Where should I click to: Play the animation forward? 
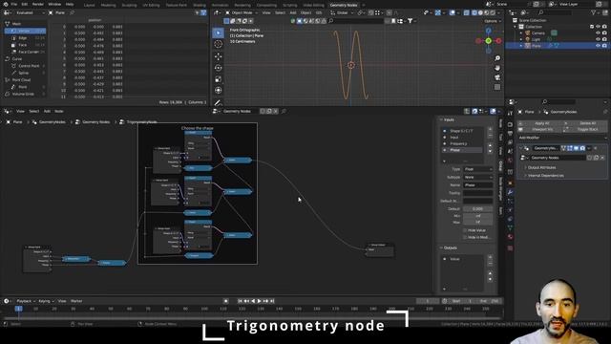[260, 301]
